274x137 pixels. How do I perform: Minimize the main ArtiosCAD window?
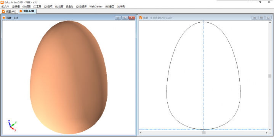pyautogui.click(x=251, y=2)
